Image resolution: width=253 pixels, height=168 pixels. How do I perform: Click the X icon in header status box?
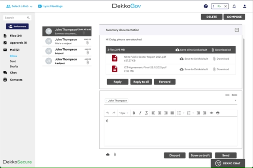click(x=225, y=6)
